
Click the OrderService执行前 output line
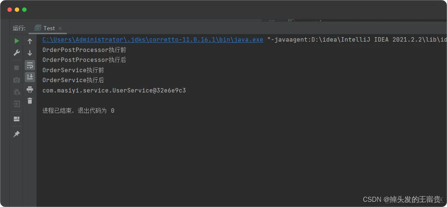click(x=73, y=70)
